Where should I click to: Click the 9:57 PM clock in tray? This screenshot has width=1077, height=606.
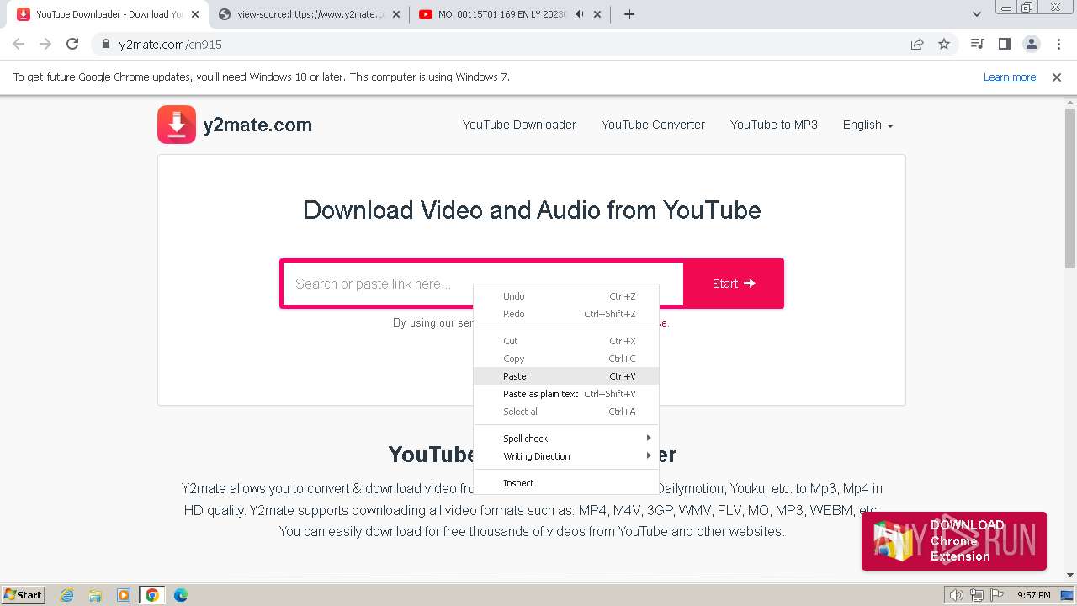click(1034, 595)
